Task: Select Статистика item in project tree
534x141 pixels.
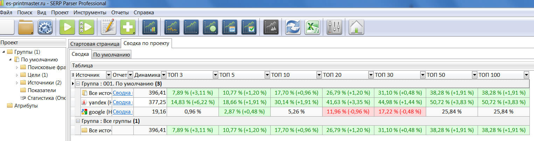Action: 47,98
